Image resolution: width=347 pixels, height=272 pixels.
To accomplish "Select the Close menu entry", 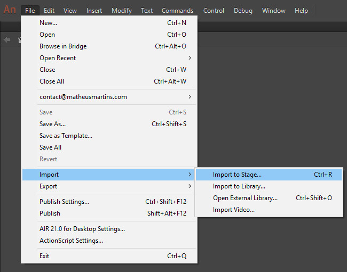I will click(110, 70).
